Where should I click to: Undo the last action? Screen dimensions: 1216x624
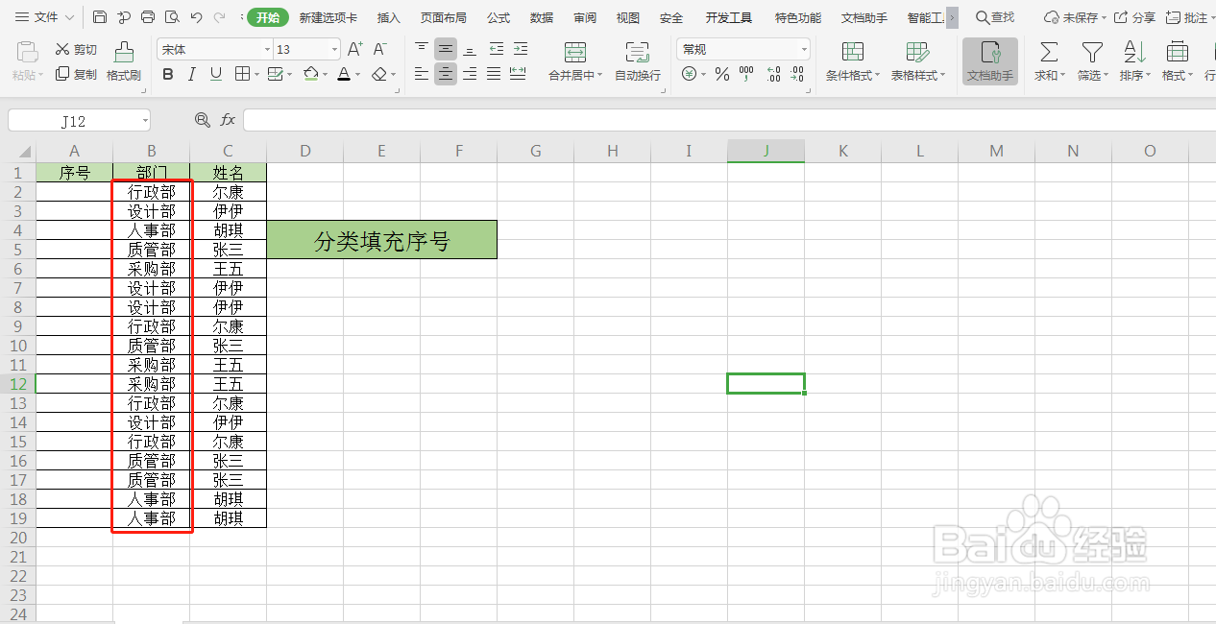pos(196,17)
